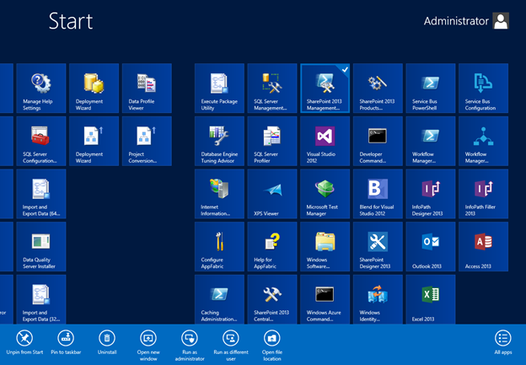Open Import and Export Data (32-bit) tile
The width and height of the screenshot is (526, 365).
point(41,299)
